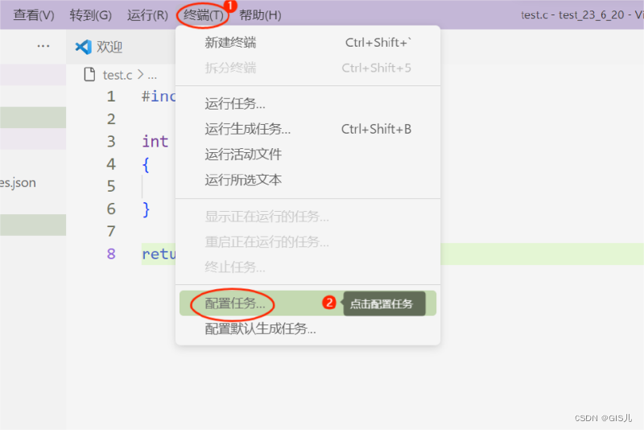Click the 终端(T) menu
Screen dimensions: 644x430
pos(204,15)
